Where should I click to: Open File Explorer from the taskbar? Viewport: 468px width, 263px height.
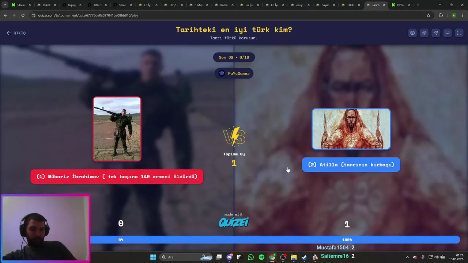(x=294, y=257)
